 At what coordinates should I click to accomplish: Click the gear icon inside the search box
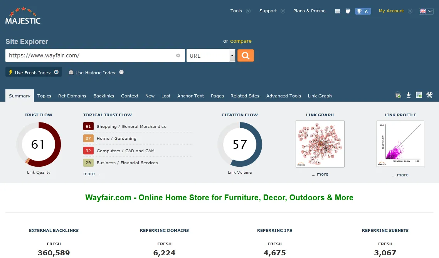click(178, 55)
